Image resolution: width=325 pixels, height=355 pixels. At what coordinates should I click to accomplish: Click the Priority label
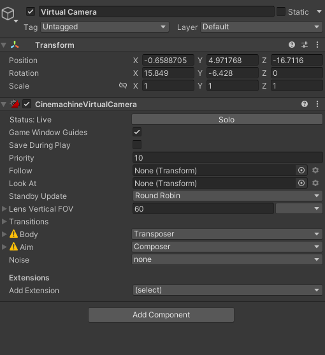click(22, 158)
